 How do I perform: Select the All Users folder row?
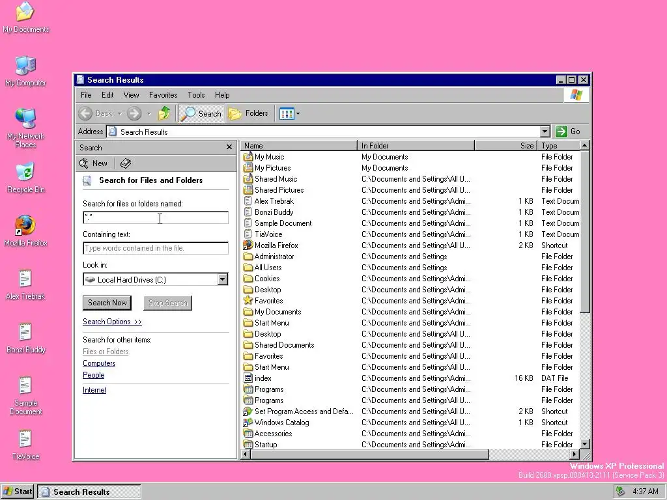click(x=410, y=268)
